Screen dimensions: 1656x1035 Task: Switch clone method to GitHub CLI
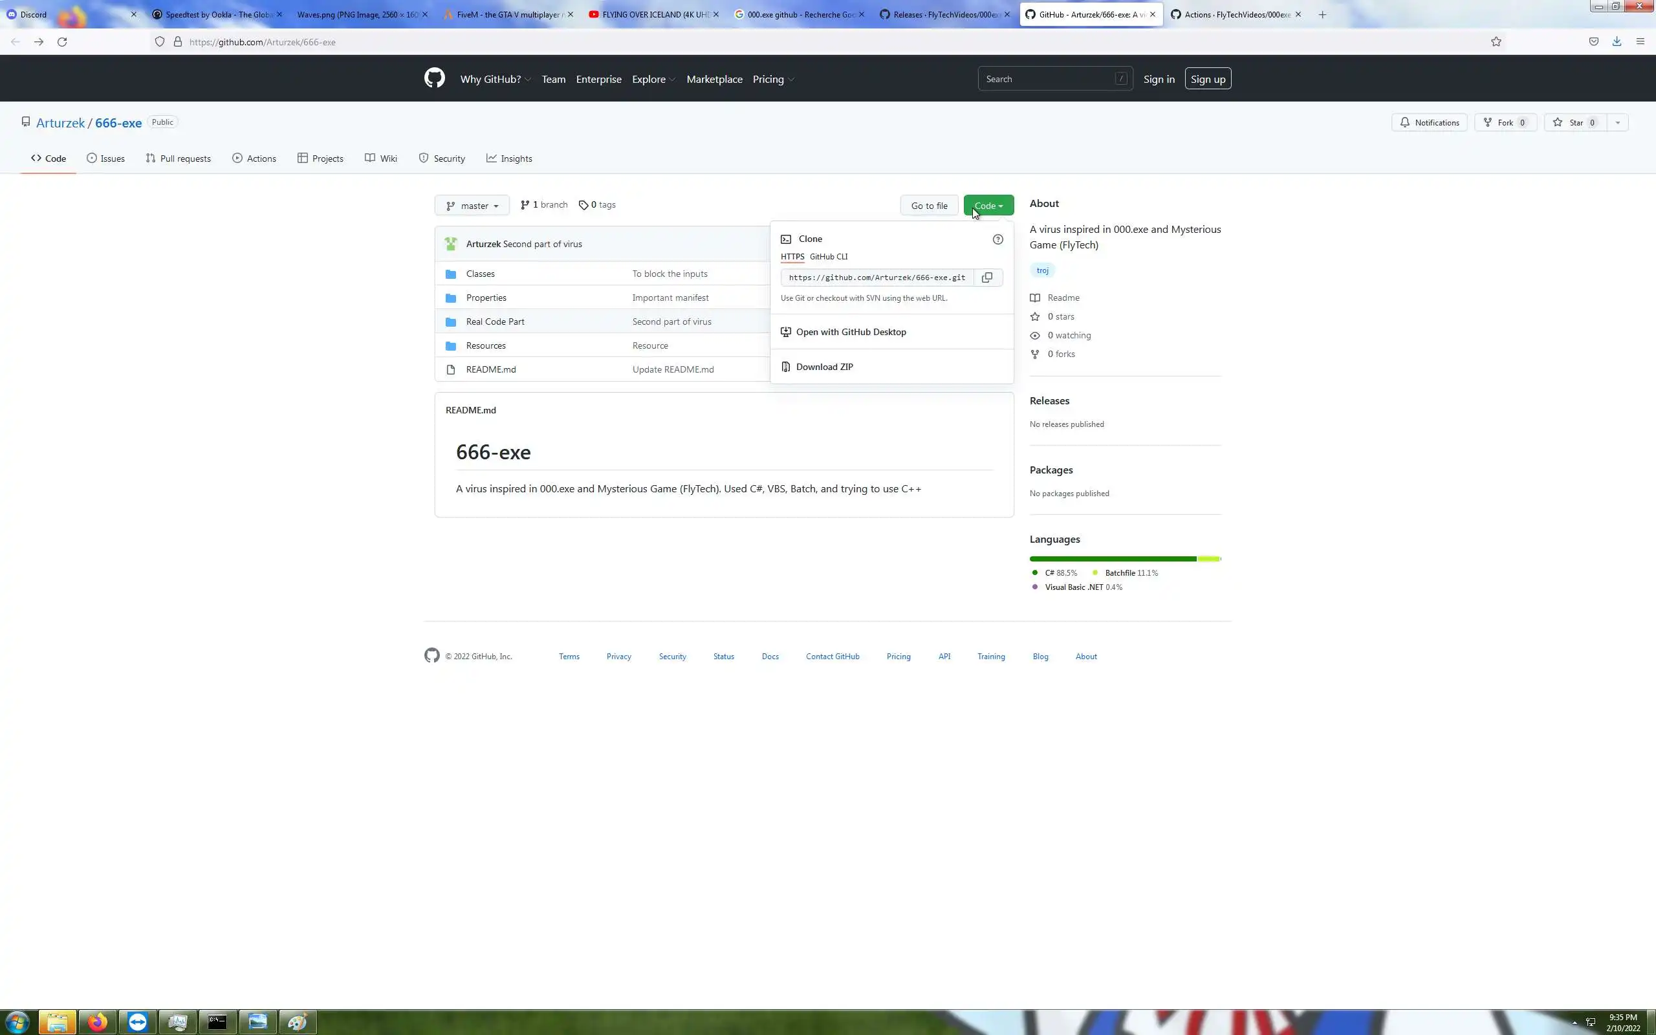click(828, 257)
